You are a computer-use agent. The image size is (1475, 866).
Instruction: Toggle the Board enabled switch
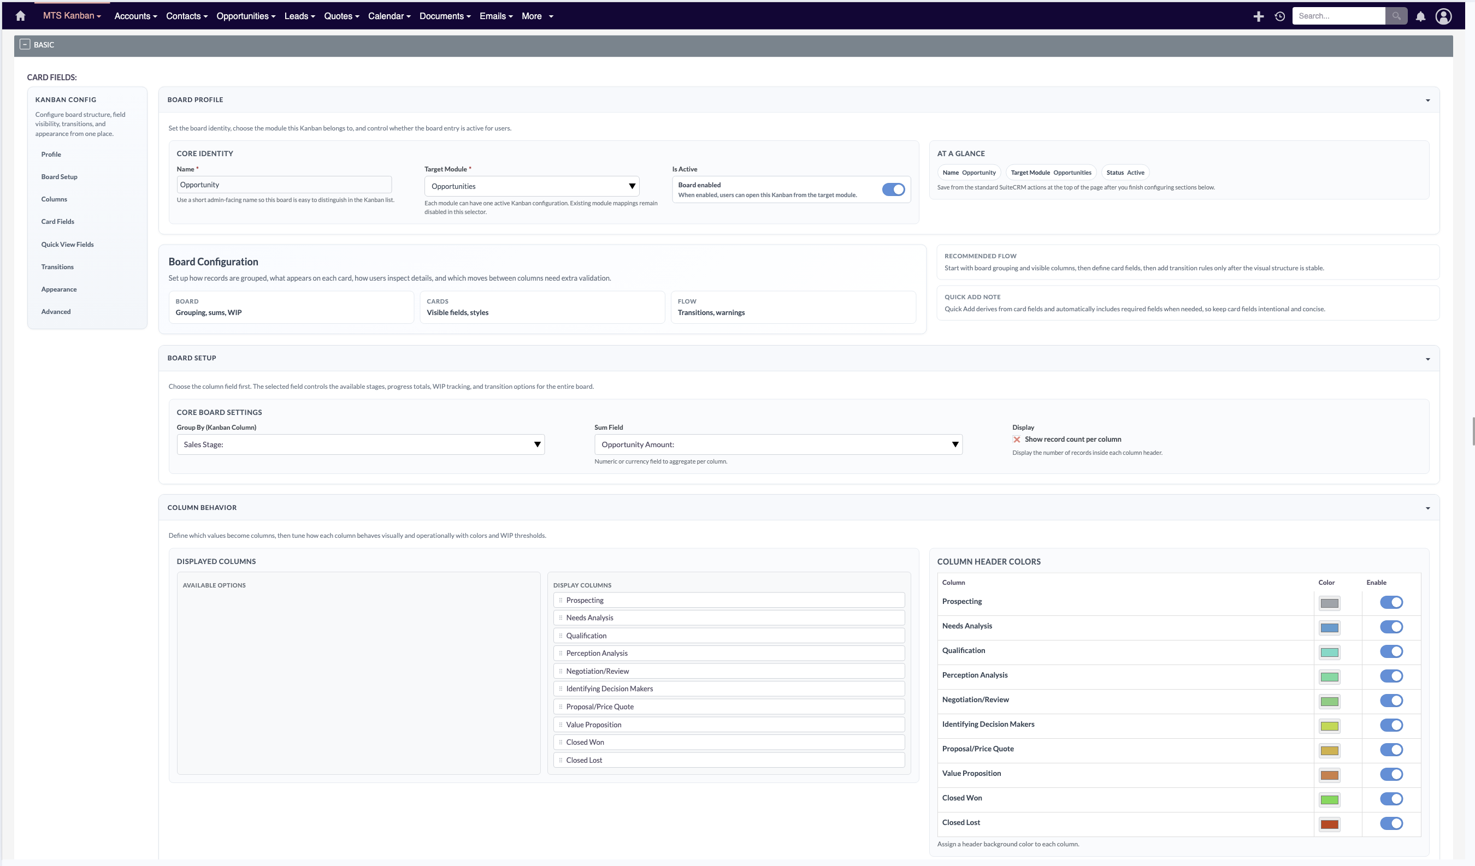coord(893,189)
